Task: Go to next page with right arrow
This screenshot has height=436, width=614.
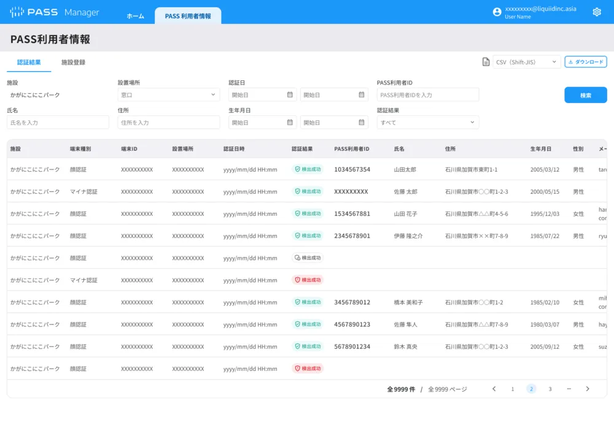Action: (x=587, y=389)
